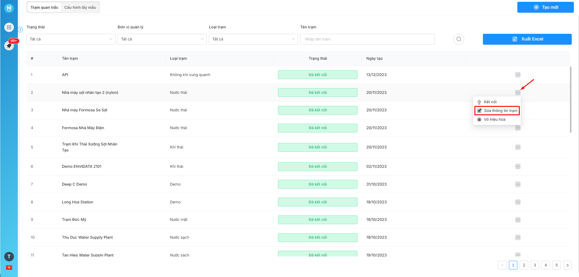
Task: Click the Xuất Excel button
Action: [527, 39]
